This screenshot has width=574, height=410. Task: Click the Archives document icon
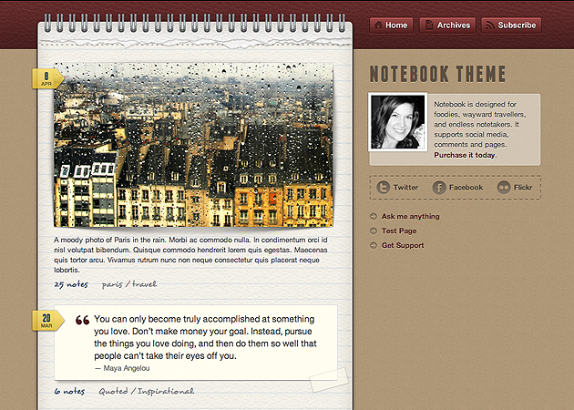pos(428,26)
